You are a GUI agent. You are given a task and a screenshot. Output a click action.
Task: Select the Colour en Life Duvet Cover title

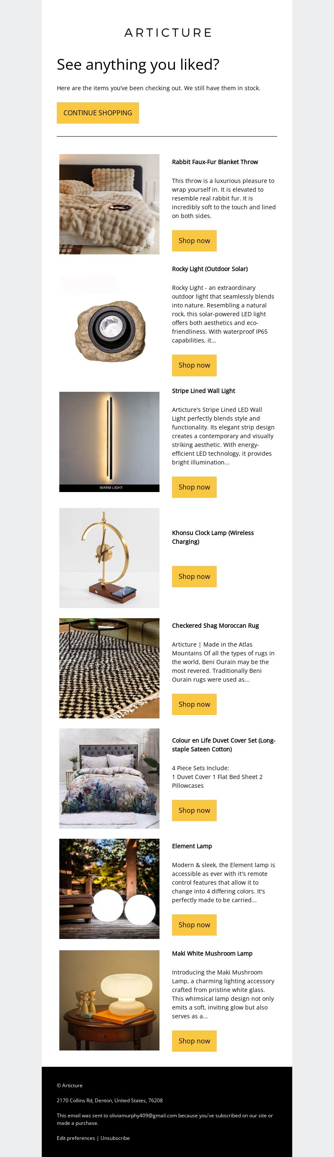223,745
